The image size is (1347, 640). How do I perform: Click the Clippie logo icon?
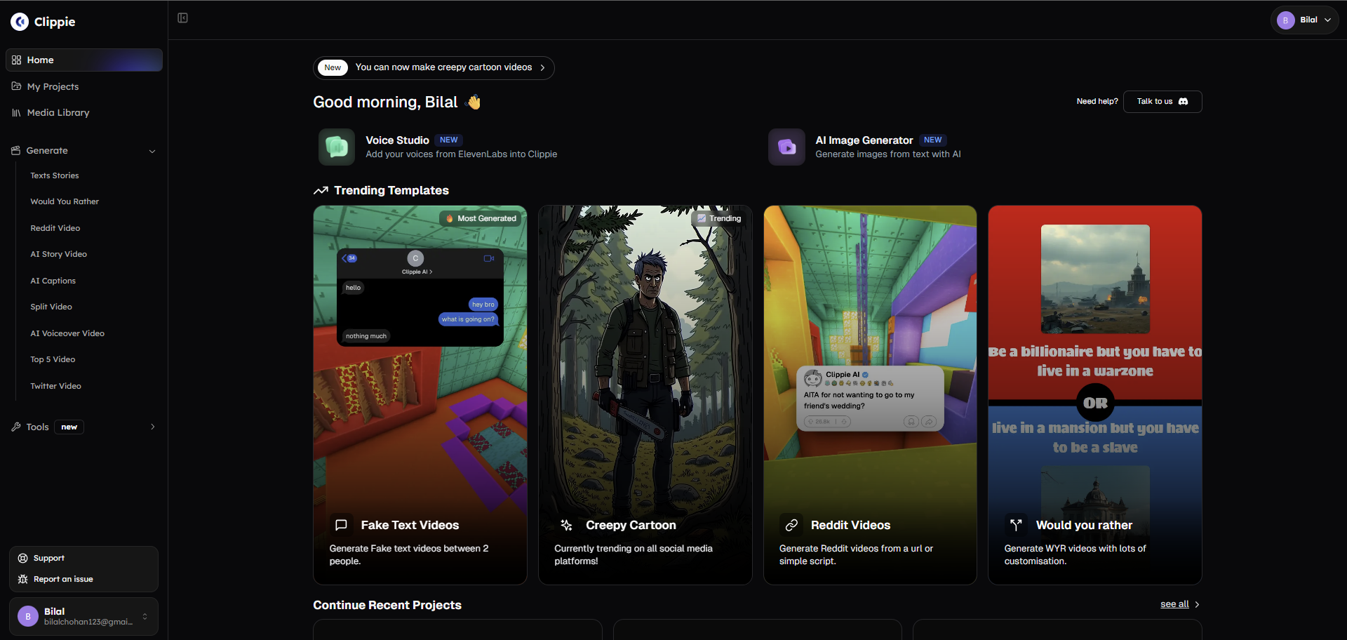click(x=20, y=22)
